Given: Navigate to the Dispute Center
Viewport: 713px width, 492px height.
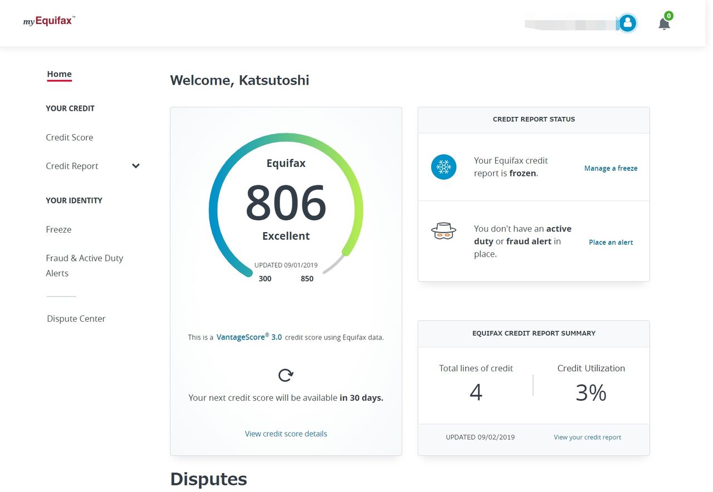Looking at the screenshot, I should click(x=76, y=318).
